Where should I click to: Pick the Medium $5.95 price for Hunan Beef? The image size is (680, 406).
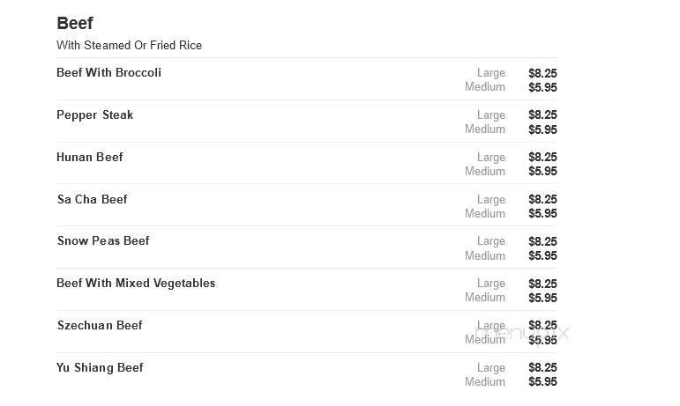point(542,171)
